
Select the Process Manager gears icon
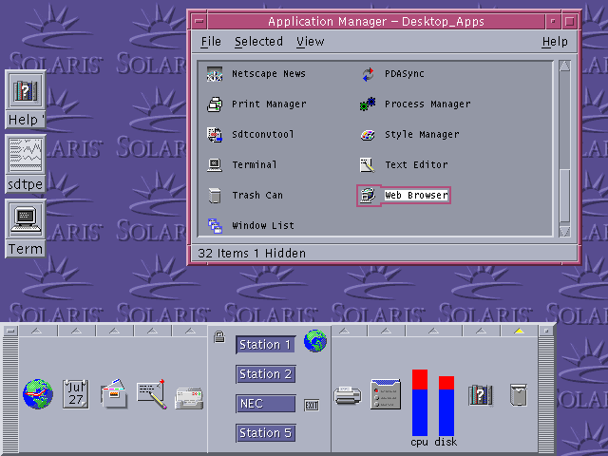pos(368,104)
